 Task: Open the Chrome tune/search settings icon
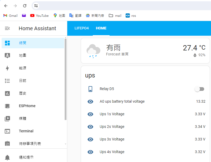[36, 6]
